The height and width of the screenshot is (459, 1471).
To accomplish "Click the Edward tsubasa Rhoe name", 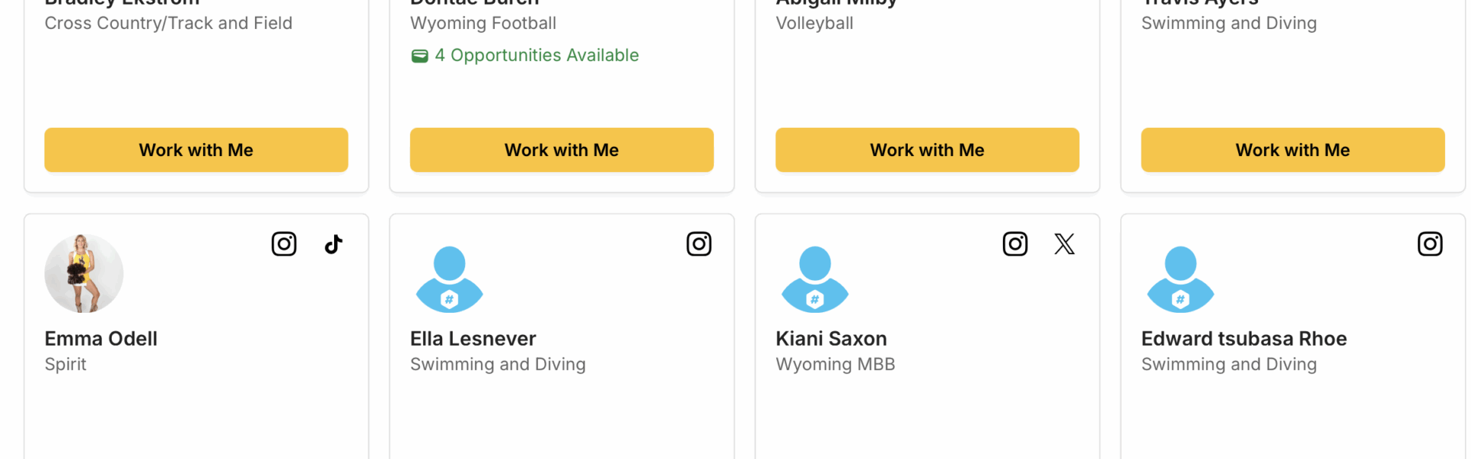I will 1243,339.
